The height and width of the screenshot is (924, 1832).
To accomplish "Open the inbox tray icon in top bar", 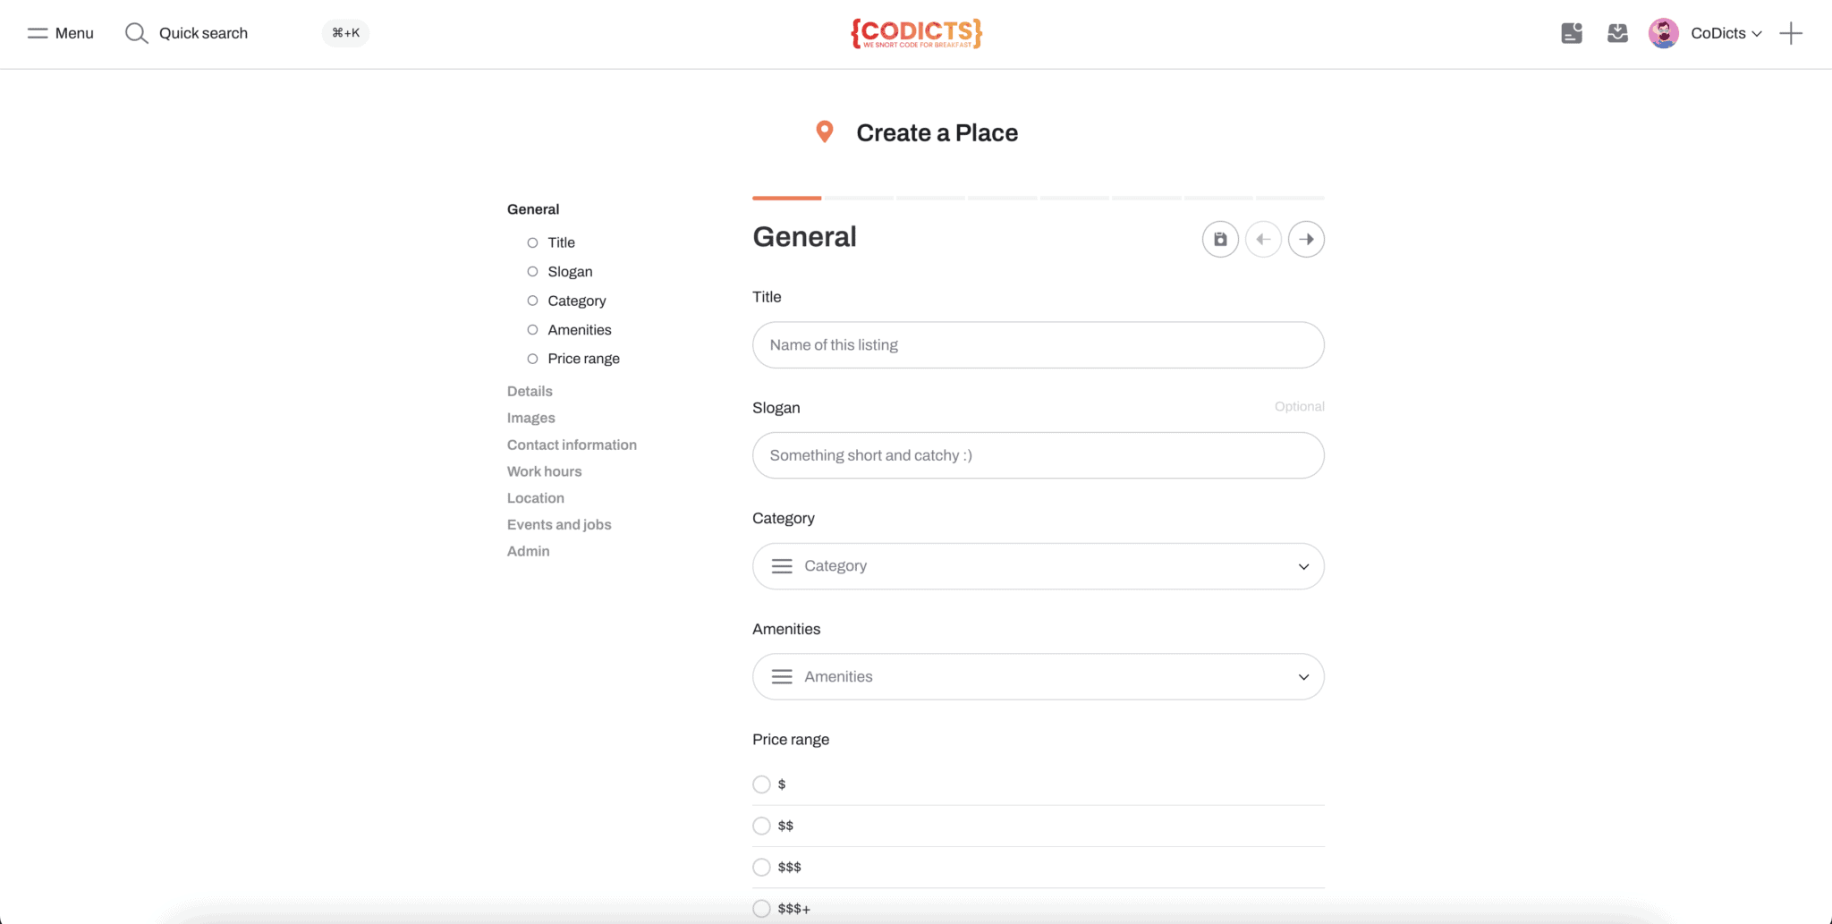I will point(1617,33).
